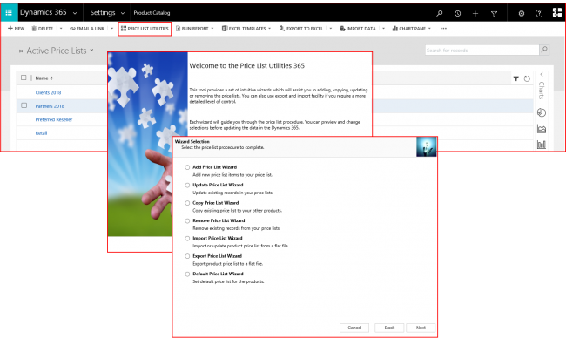This screenshot has width=566, height=338.
Task: Open the settings gear icon
Action: 522,13
